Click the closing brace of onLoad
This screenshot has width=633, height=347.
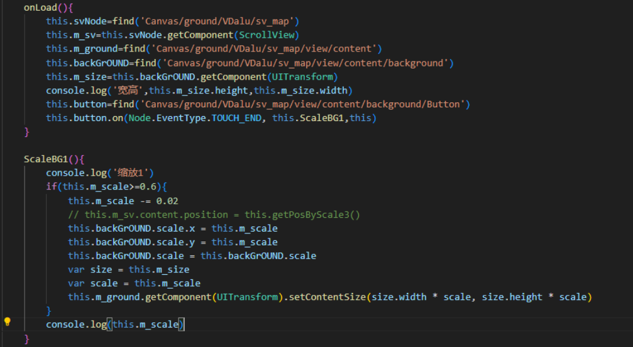26,132
